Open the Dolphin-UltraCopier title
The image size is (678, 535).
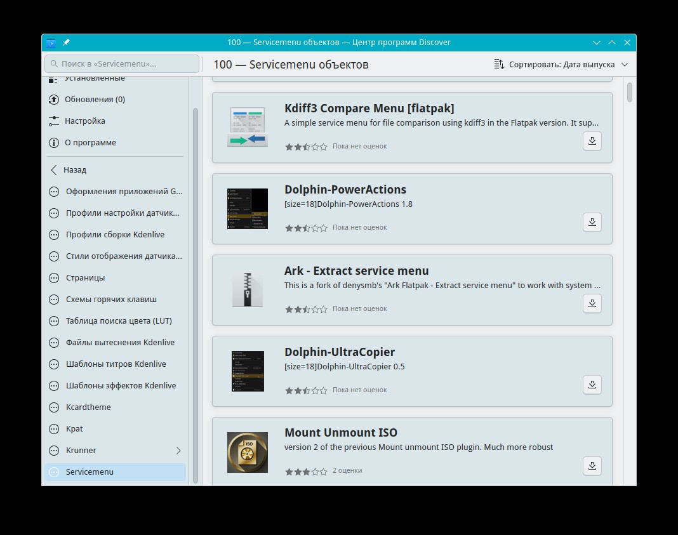[340, 352]
